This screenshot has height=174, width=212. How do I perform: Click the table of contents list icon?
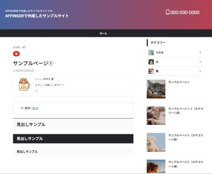click(x=22, y=108)
